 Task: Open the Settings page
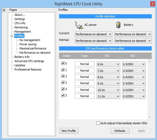coord(20,19)
